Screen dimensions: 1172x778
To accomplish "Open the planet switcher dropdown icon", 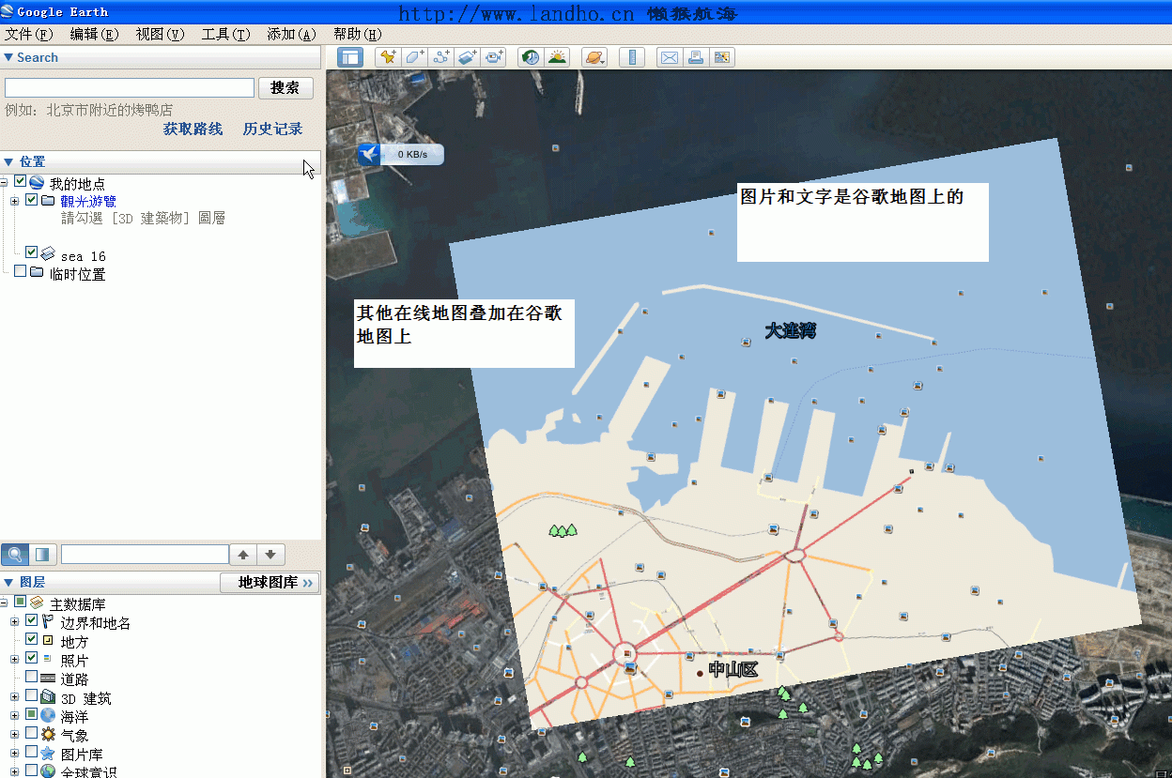I will pyautogui.click(x=594, y=57).
